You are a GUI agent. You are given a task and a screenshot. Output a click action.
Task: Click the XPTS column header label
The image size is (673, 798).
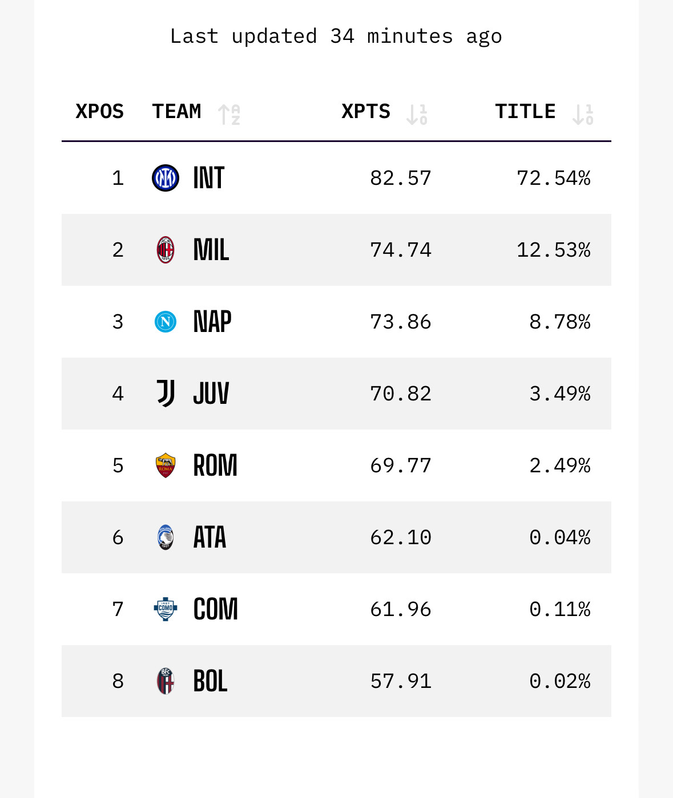[x=366, y=111]
